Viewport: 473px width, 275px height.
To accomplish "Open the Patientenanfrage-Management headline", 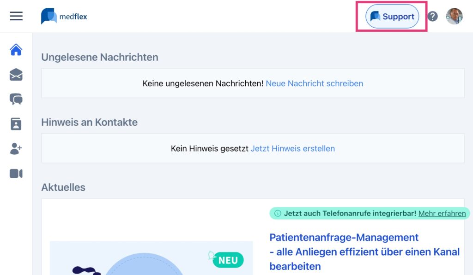I will coord(364,252).
